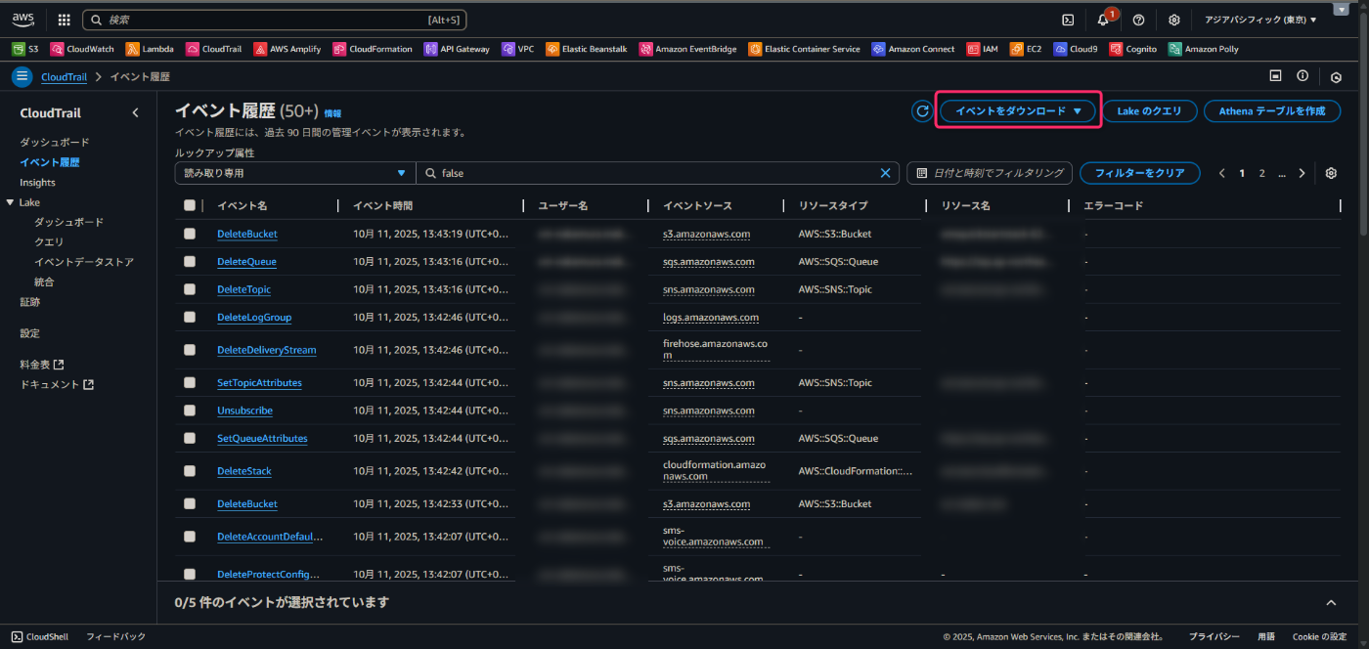This screenshot has width=1369, height=649.
Task: Open Cloud9 from the favorites bar
Action: 1076,49
